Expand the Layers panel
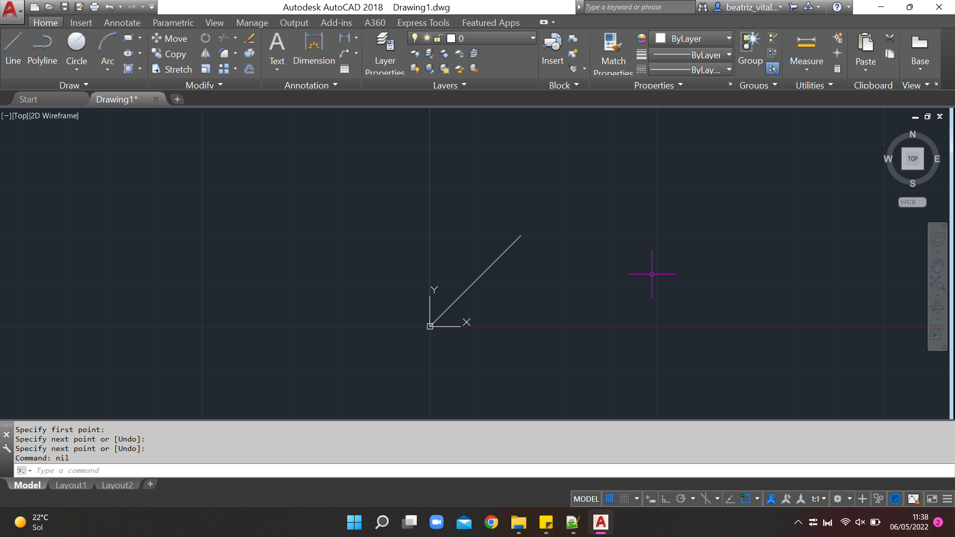 pos(450,85)
